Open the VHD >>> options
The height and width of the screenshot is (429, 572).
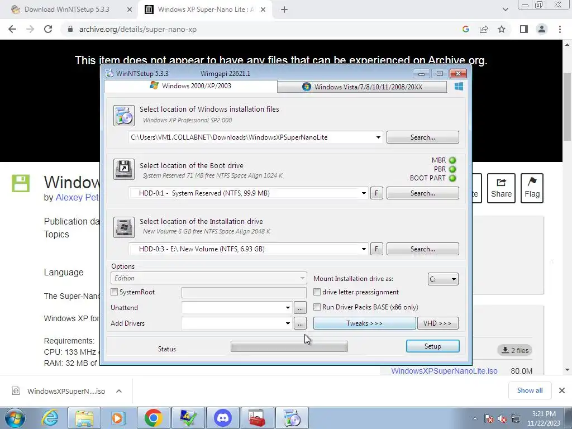[437, 323]
